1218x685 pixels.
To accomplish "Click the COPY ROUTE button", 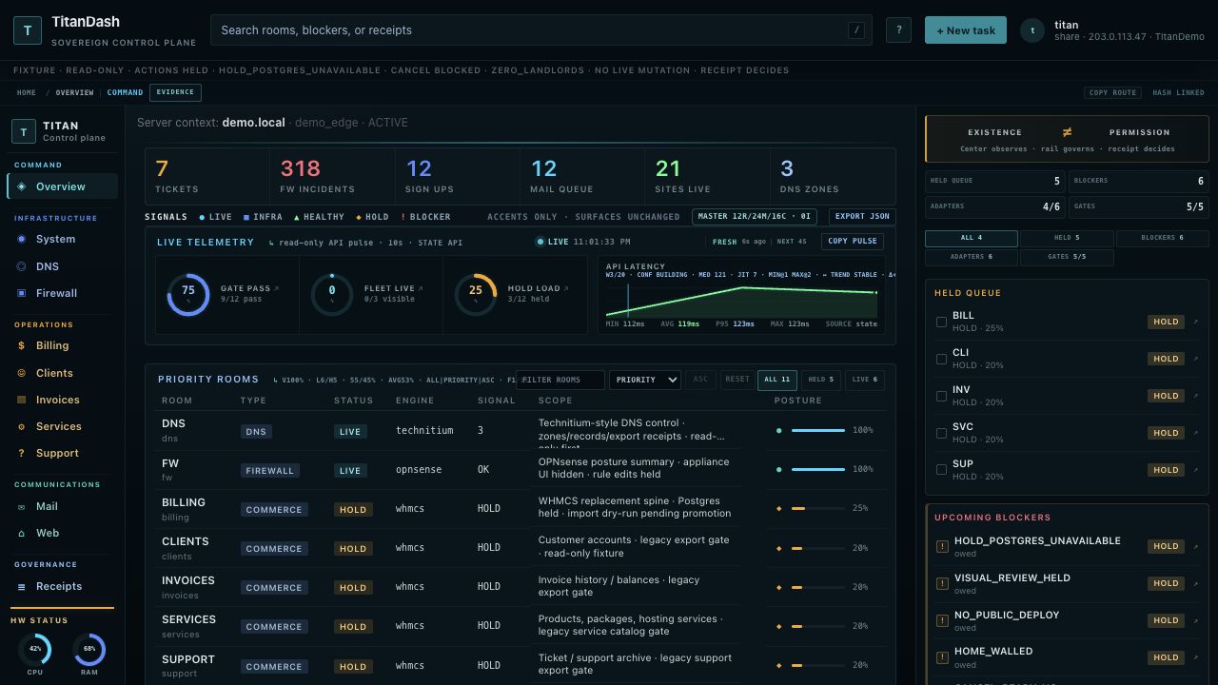I will [1112, 92].
